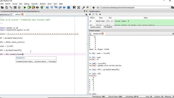Click the Save all files icon
The image size is (174, 98).
point(11,7)
